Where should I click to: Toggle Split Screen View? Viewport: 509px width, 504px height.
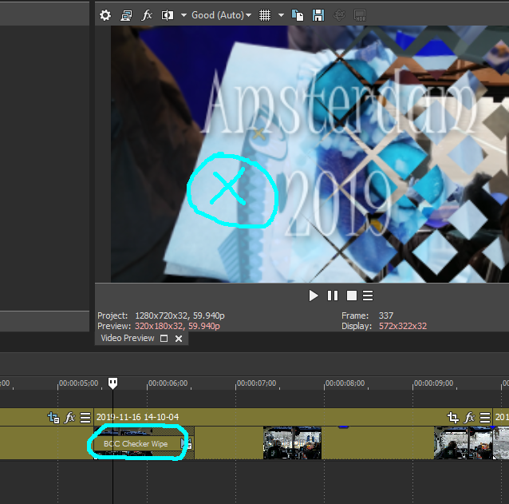click(168, 15)
